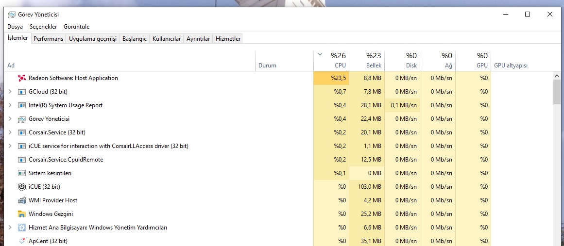Open the Görüntüle menu
564x246 pixels.
tap(77, 27)
